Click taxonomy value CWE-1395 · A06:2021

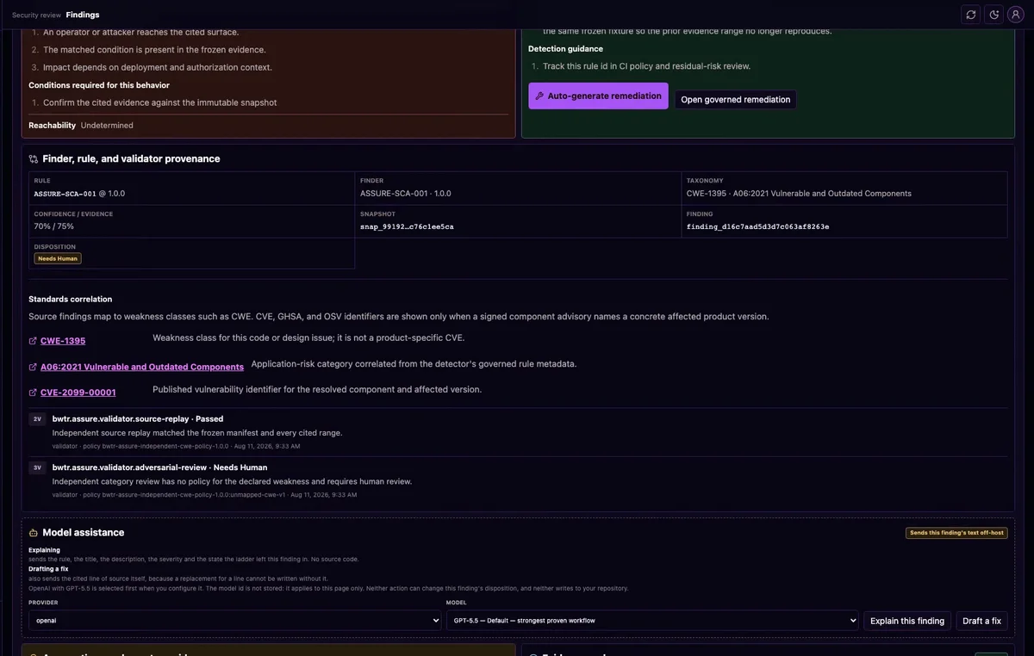799,194
